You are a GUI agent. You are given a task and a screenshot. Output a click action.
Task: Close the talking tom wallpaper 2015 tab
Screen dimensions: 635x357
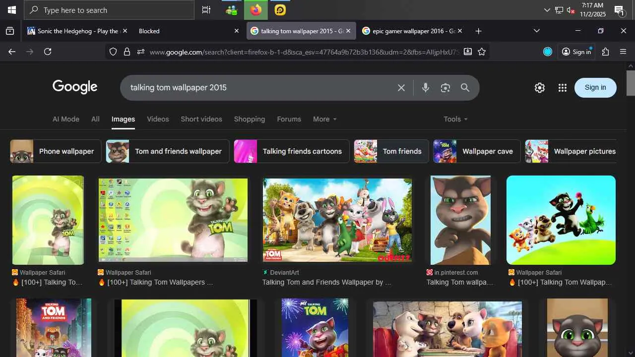tap(348, 31)
